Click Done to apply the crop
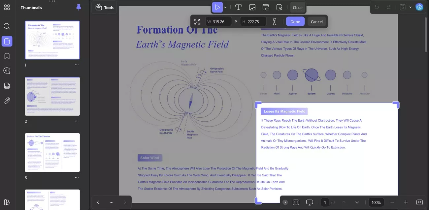The width and height of the screenshot is (429, 210). coord(295,22)
